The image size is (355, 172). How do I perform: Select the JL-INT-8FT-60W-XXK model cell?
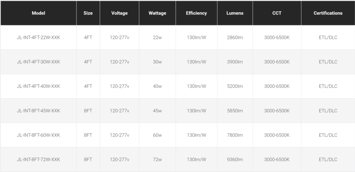click(38, 135)
